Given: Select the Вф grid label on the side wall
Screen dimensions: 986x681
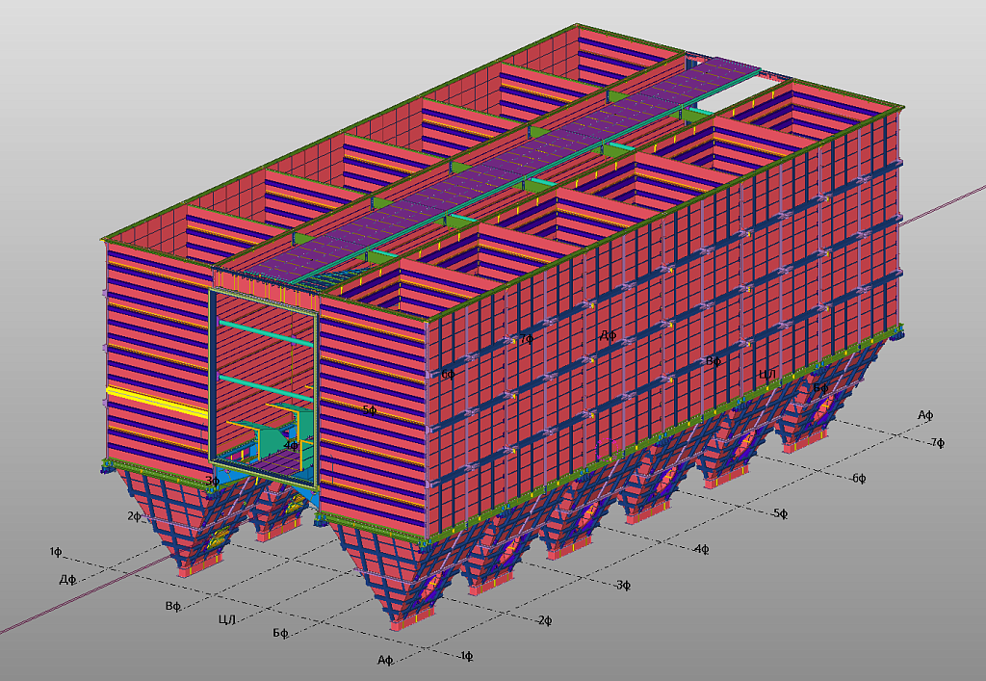Looking at the screenshot, I should coord(713,361).
